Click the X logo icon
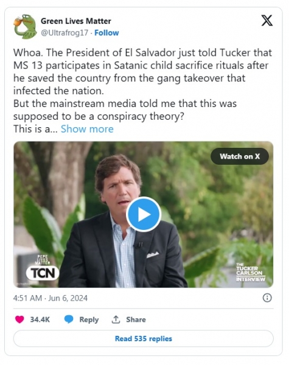This screenshot has width=289, height=365. click(x=267, y=21)
